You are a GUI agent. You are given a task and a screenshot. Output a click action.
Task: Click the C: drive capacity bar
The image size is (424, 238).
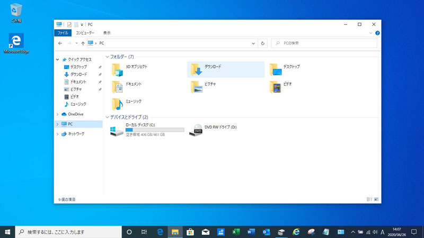click(x=155, y=130)
